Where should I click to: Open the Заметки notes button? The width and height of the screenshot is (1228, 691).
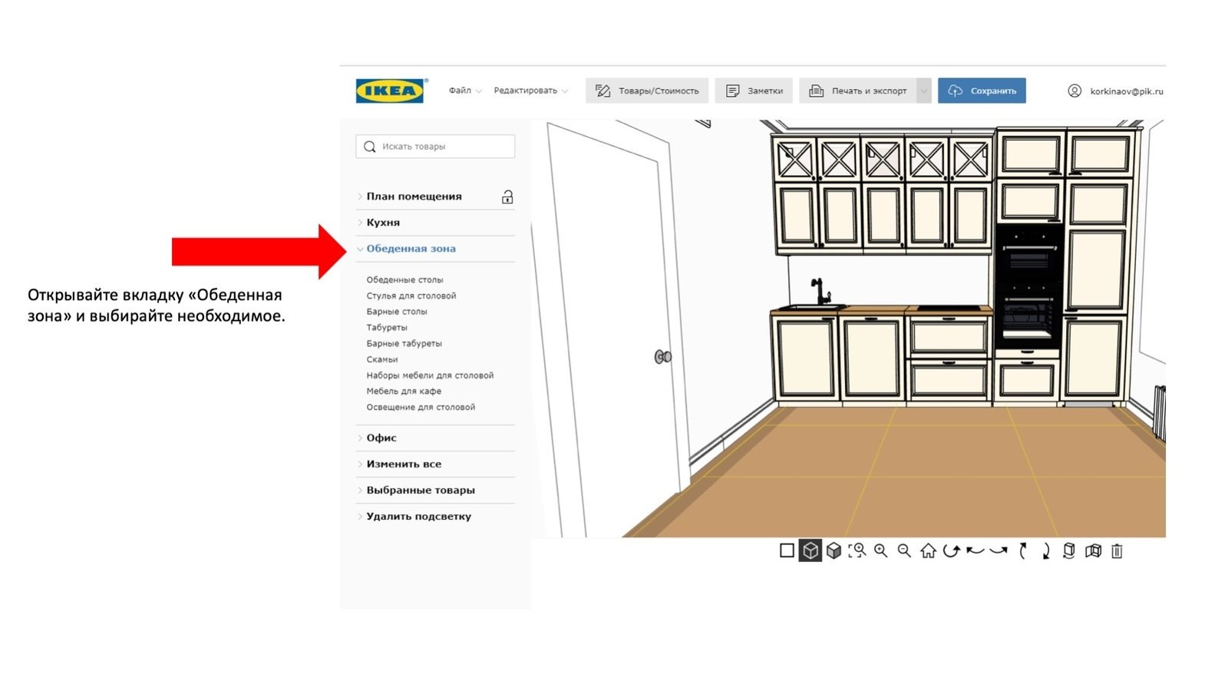click(754, 91)
